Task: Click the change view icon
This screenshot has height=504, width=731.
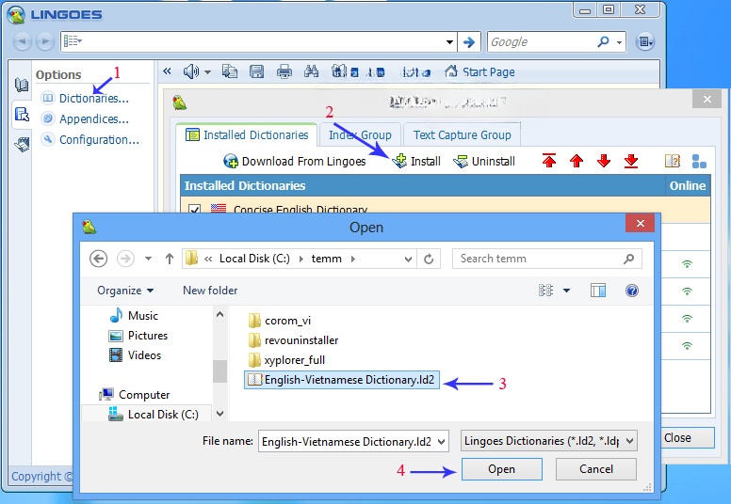Action: [546, 291]
